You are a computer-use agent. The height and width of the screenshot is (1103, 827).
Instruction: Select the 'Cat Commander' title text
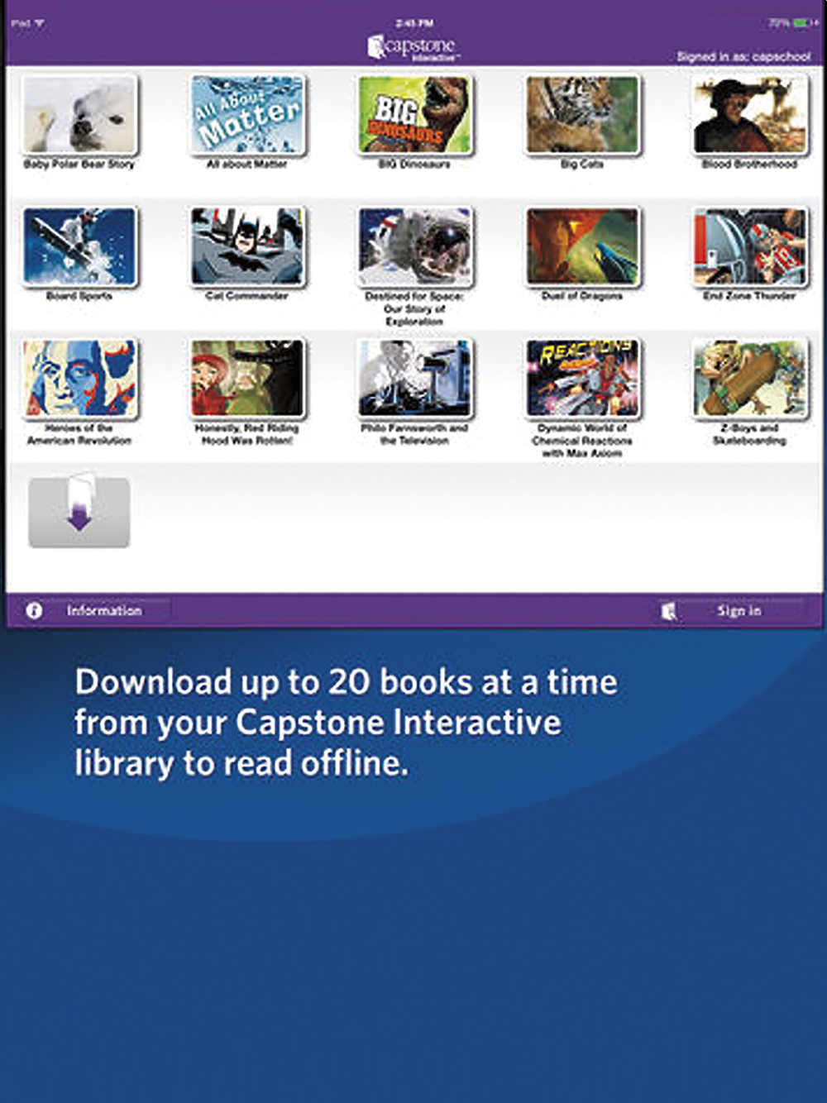246,296
